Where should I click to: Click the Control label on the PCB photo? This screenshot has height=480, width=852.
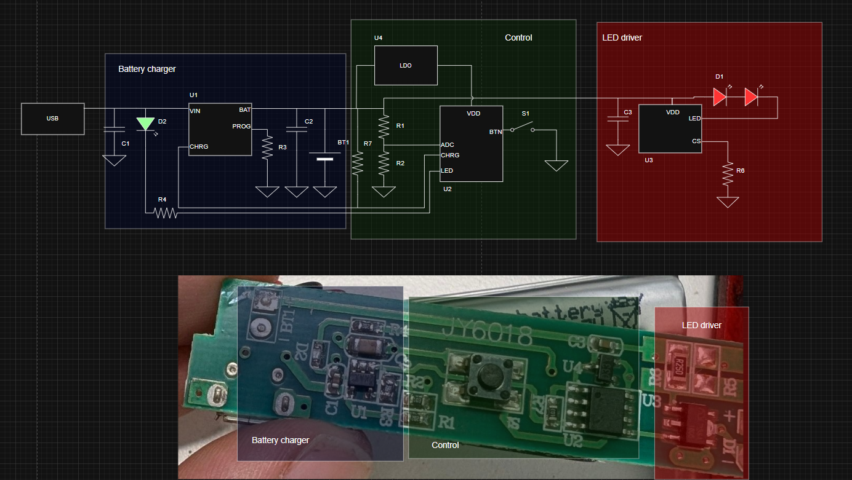point(445,445)
